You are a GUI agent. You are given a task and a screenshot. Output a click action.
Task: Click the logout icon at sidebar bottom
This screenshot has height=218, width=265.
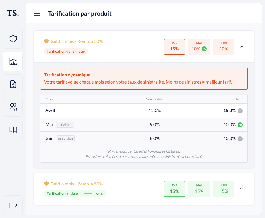coord(13,205)
